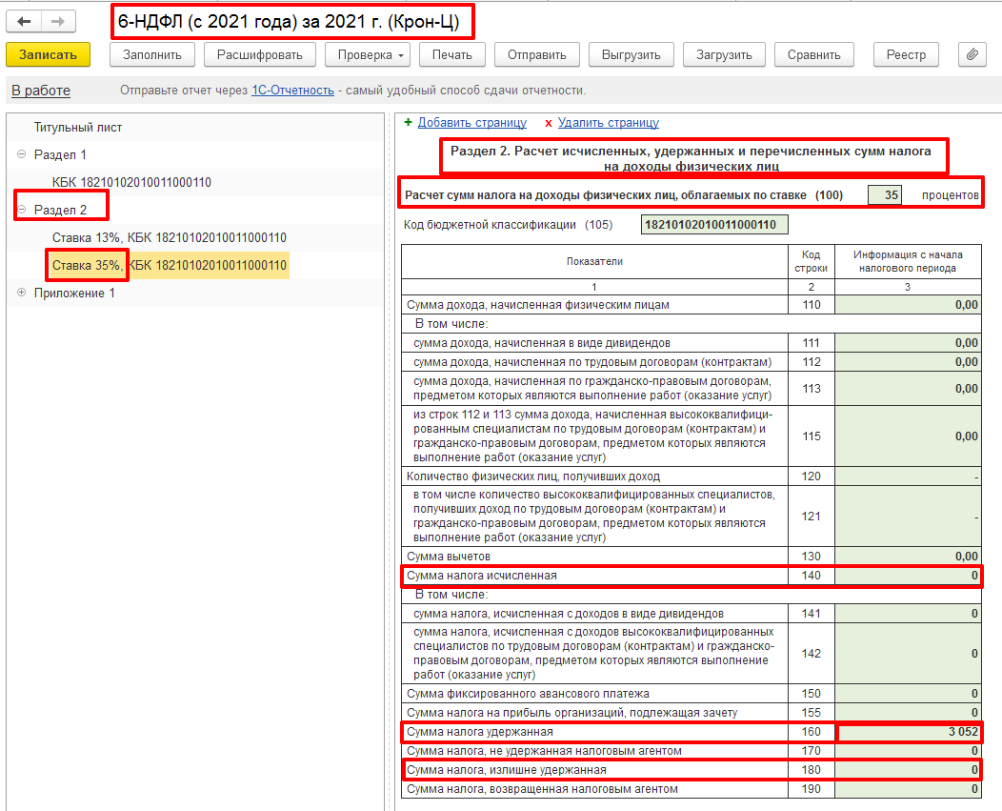The image size is (1002, 811).
Task: Click the В работе status link
Action: 41,91
